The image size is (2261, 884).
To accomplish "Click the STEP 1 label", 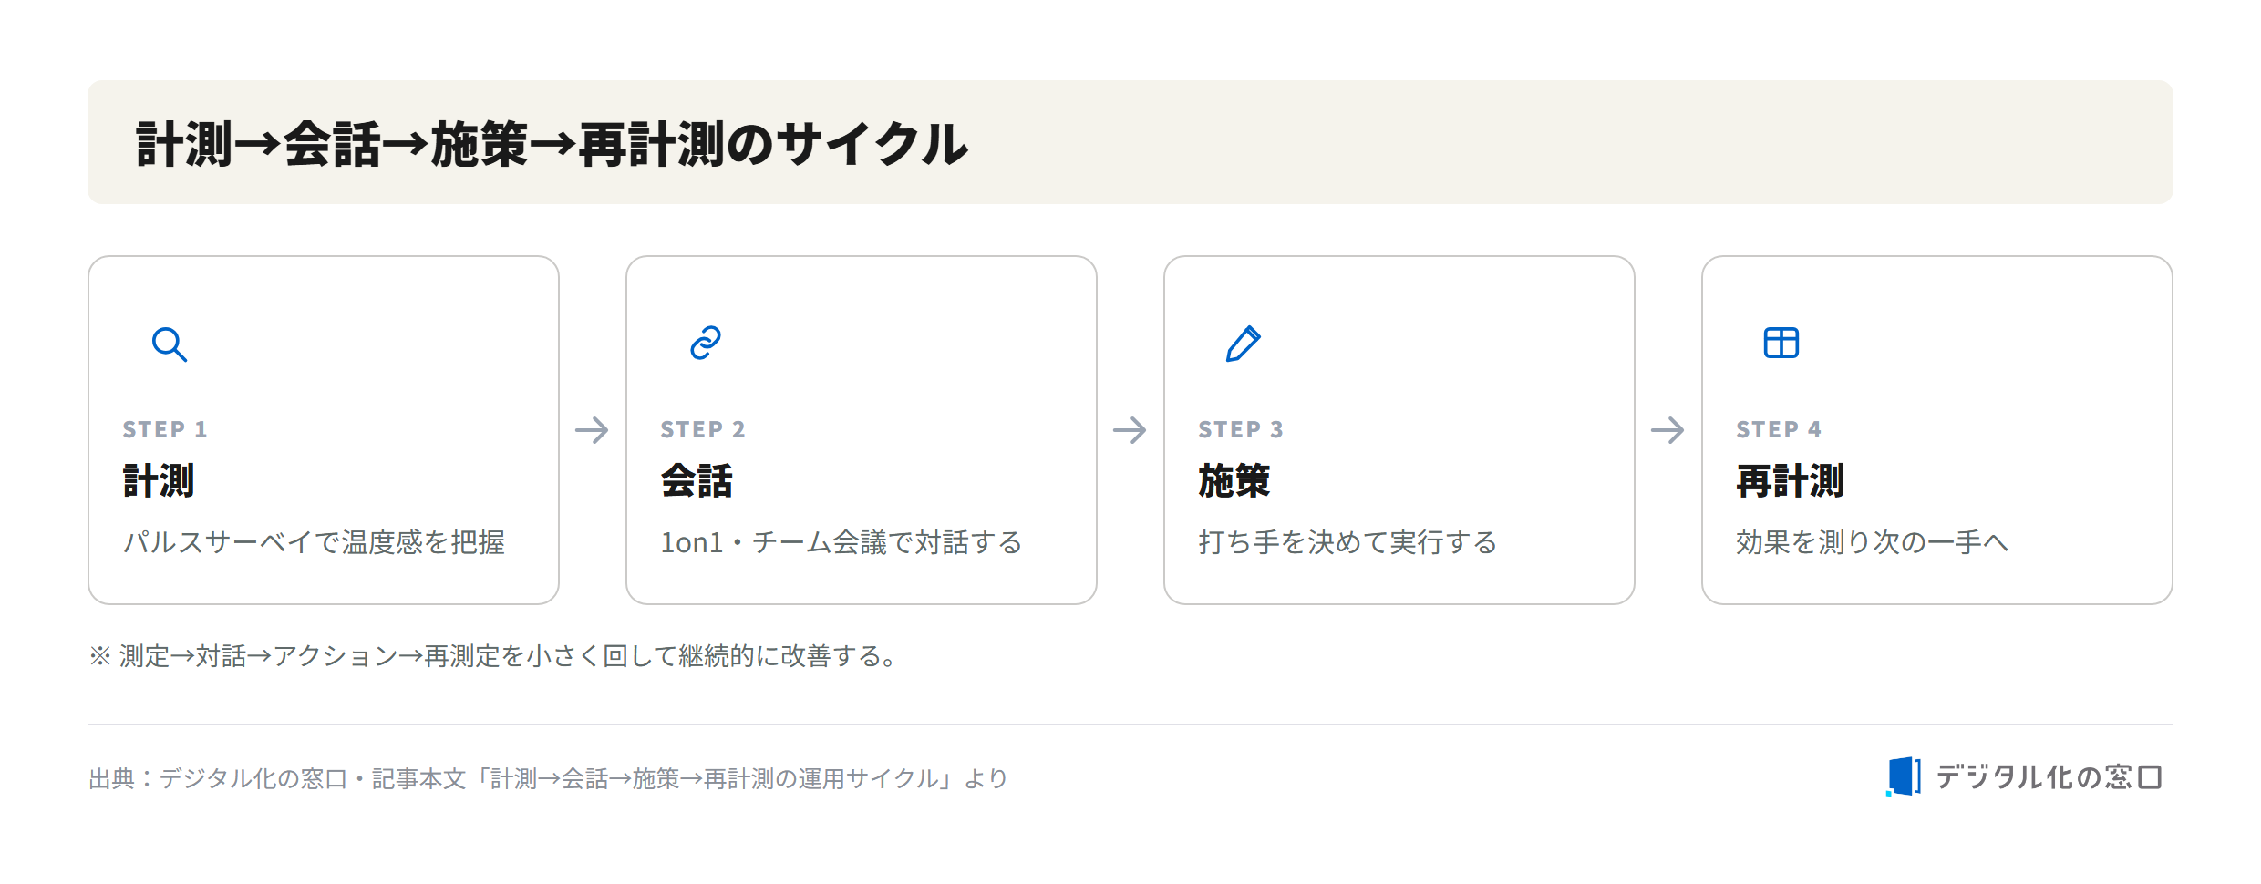I will (x=165, y=429).
